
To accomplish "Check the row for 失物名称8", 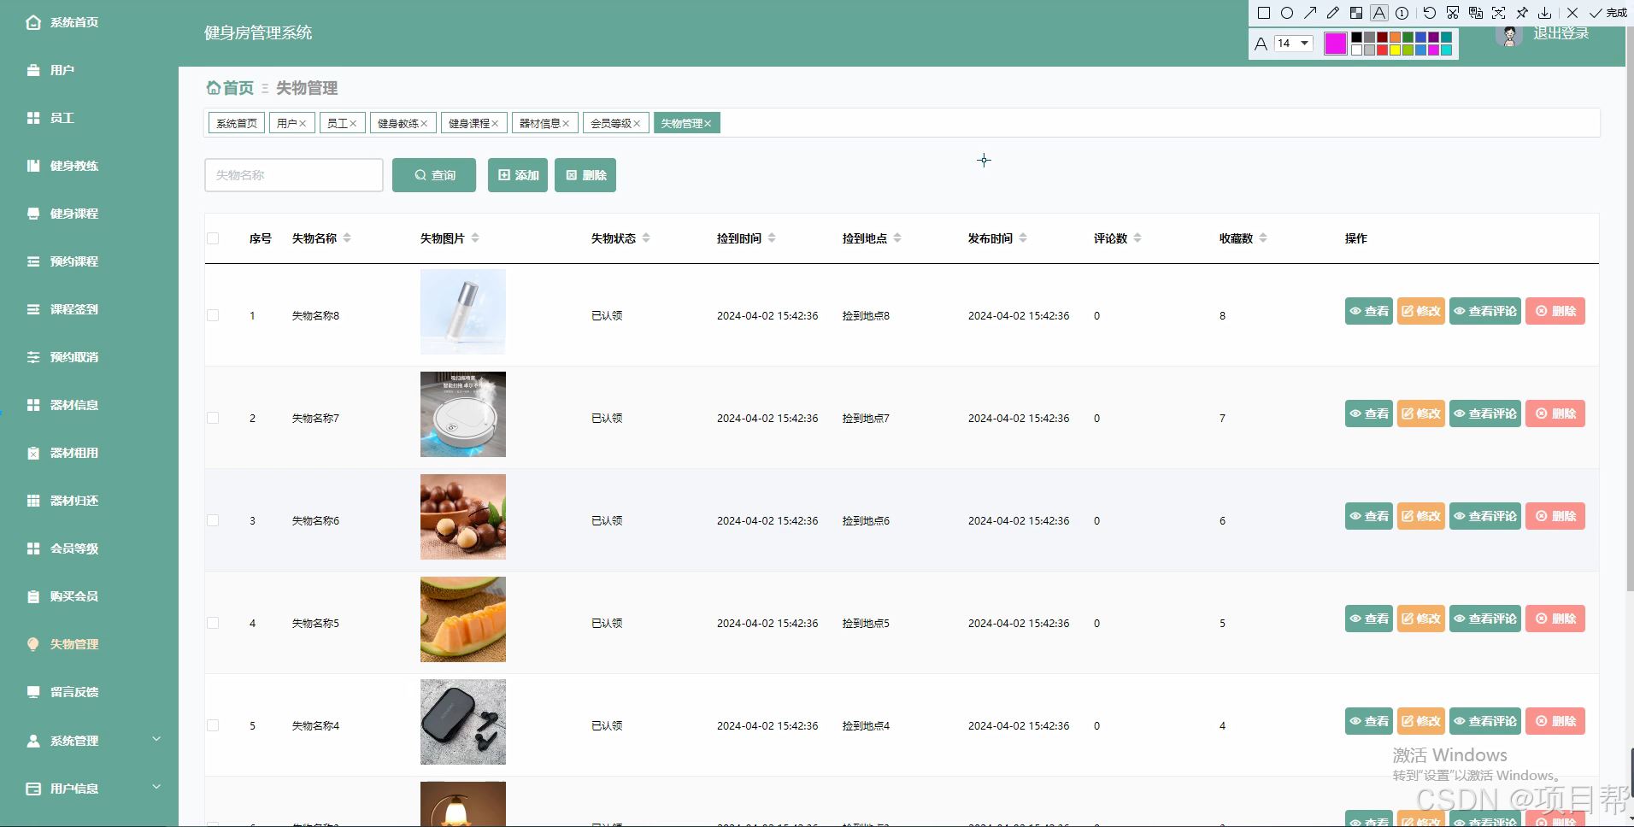I will [x=213, y=315].
